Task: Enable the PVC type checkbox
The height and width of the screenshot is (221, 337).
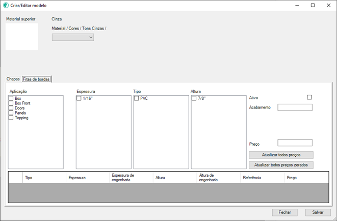Action: tap(137, 99)
